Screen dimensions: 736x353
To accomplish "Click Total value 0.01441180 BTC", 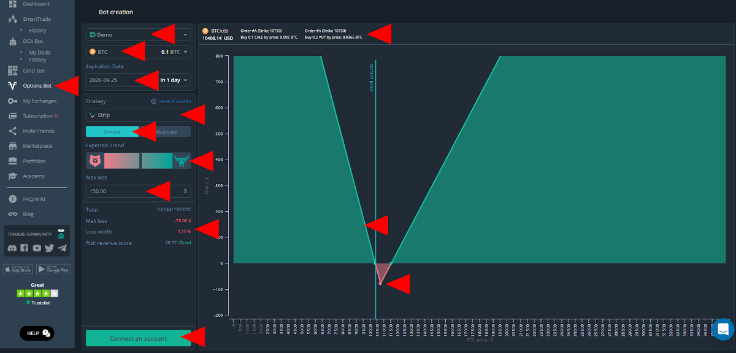I will (174, 209).
